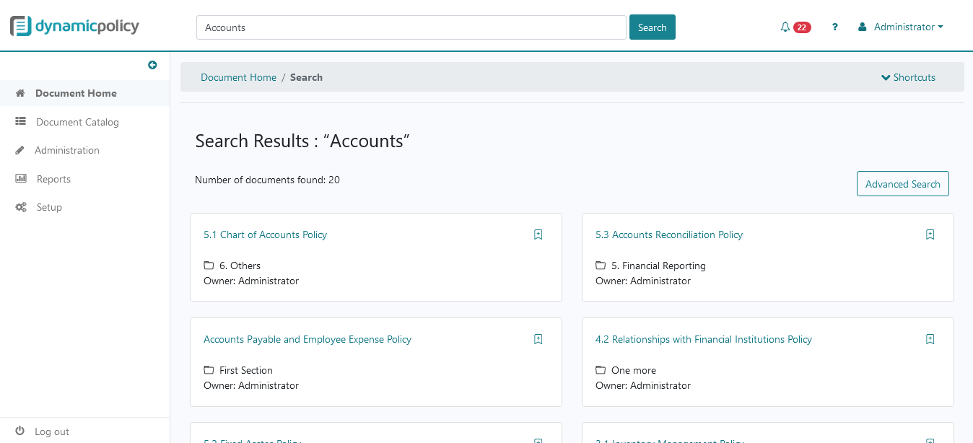Click 'Number of documents found: 20' text
973x443 pixels.
(267, 180)
